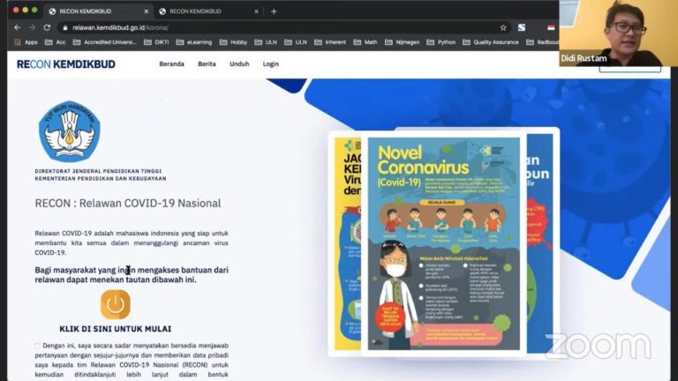Go to Beranda in site navigation

[x=171, y=63]
